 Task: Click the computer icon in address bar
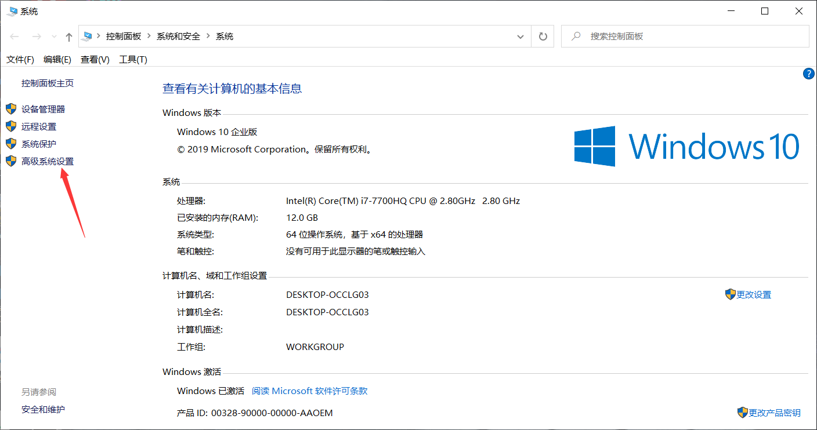point(88,36)
